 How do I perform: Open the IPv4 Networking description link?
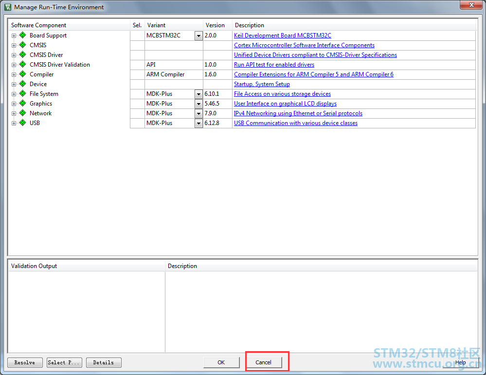click(298, 113)
